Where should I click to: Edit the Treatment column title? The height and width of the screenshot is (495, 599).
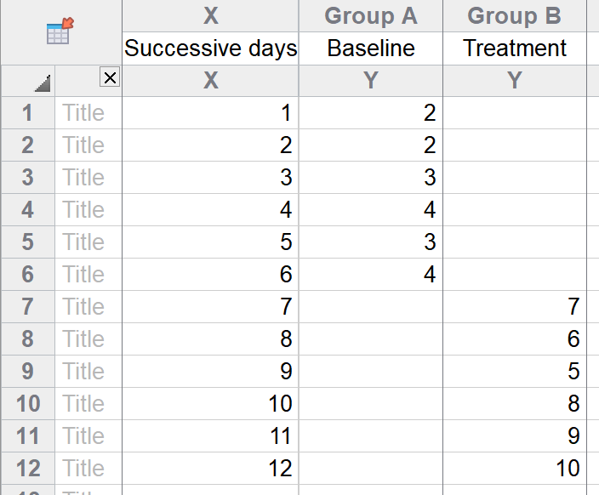click(515, 48)
